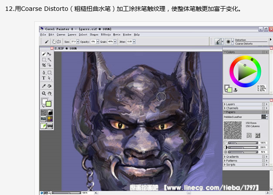Viewport: 273px width, 195px height.
Task: Click the freehand strokes icon in property bar
Action: coord(55,42)
